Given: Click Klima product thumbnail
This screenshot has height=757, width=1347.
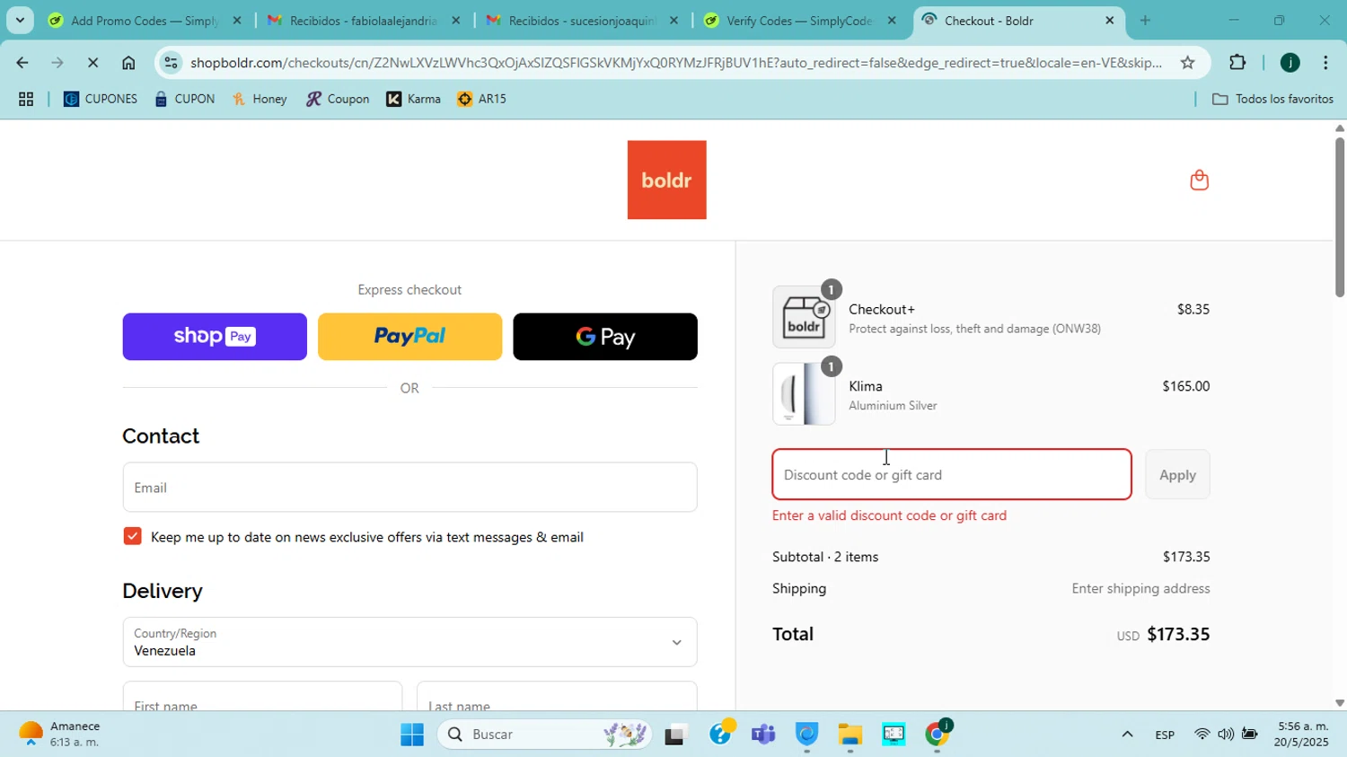Looking at the screenshot, I should pos(804,394).
